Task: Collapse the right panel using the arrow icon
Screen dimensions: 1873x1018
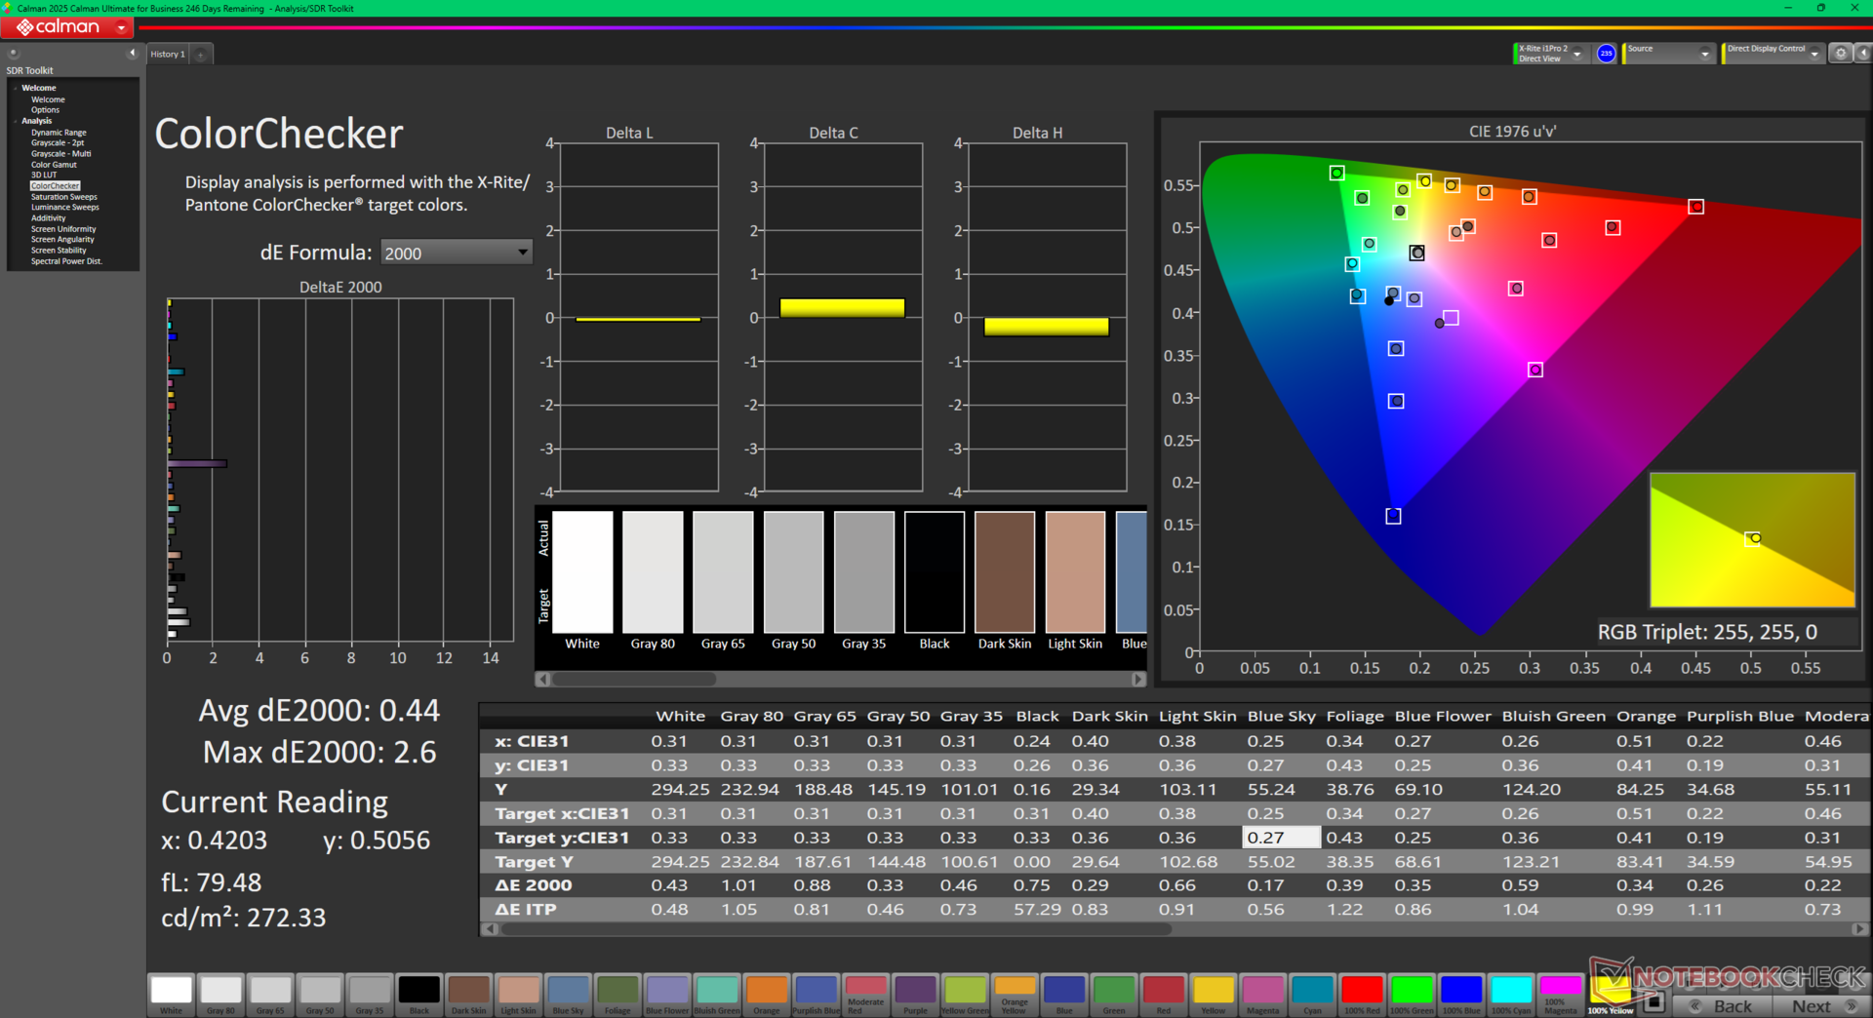Action: pyautogui.click(x=1861, y=54)
